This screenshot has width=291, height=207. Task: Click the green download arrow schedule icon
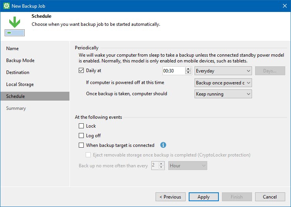click(15, 23)
